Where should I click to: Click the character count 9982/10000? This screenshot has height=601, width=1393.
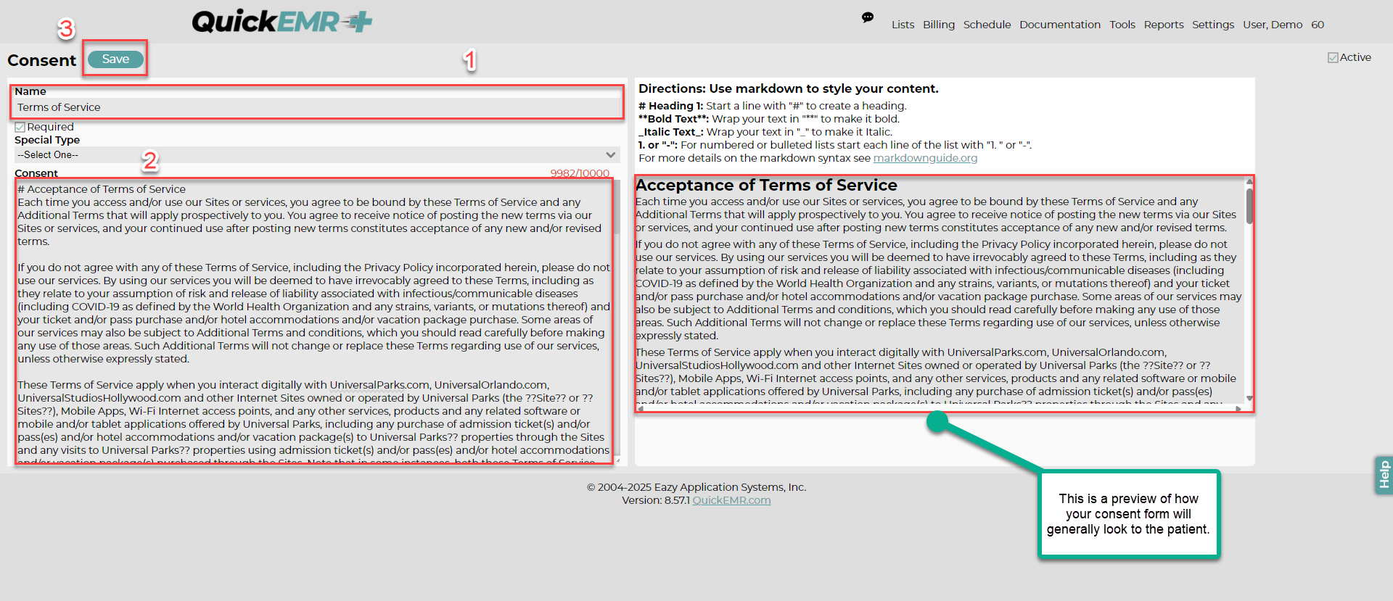[580, 173]
